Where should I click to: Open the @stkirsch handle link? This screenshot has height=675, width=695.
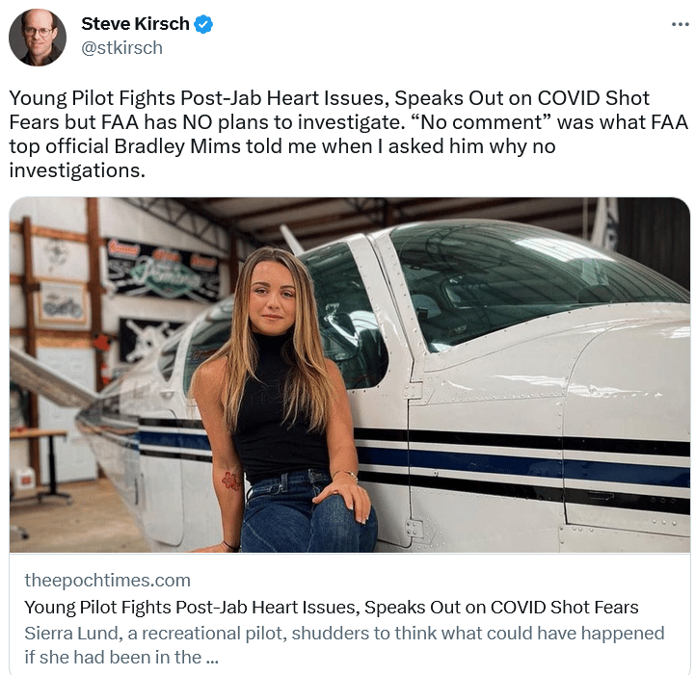tap(121, 48)
